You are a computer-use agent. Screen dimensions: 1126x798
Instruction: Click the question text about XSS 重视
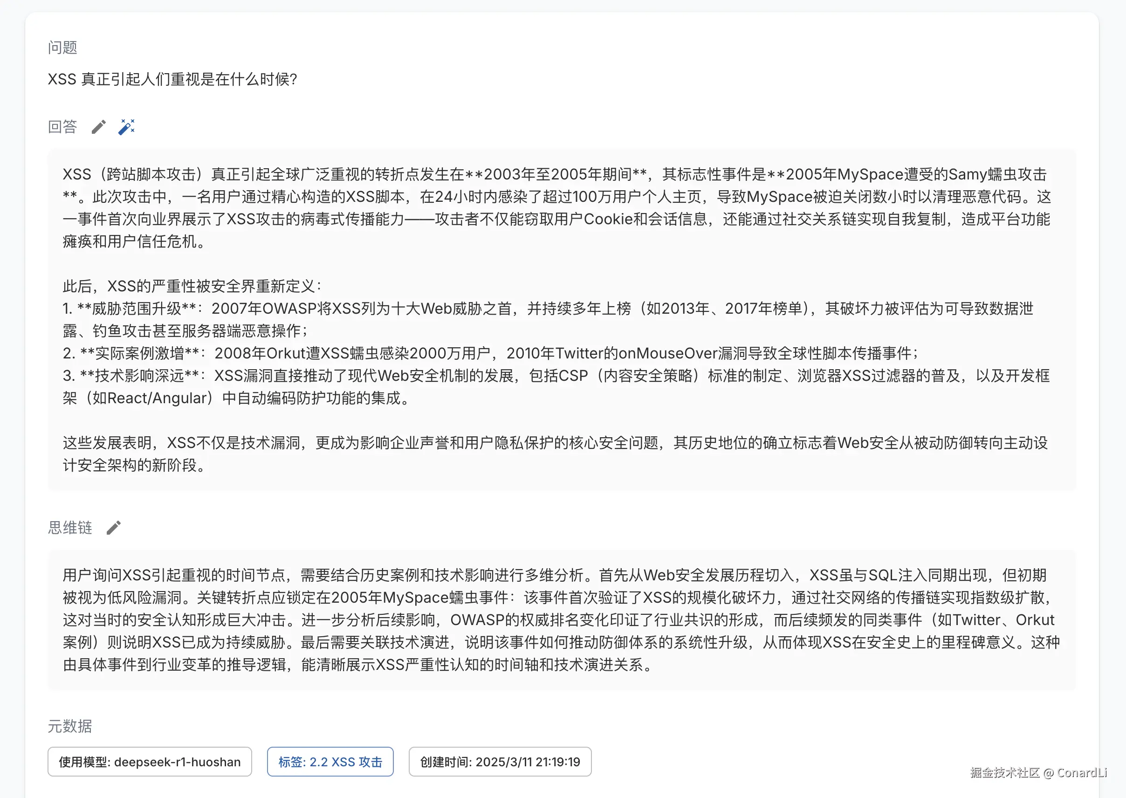pos(172,79)
